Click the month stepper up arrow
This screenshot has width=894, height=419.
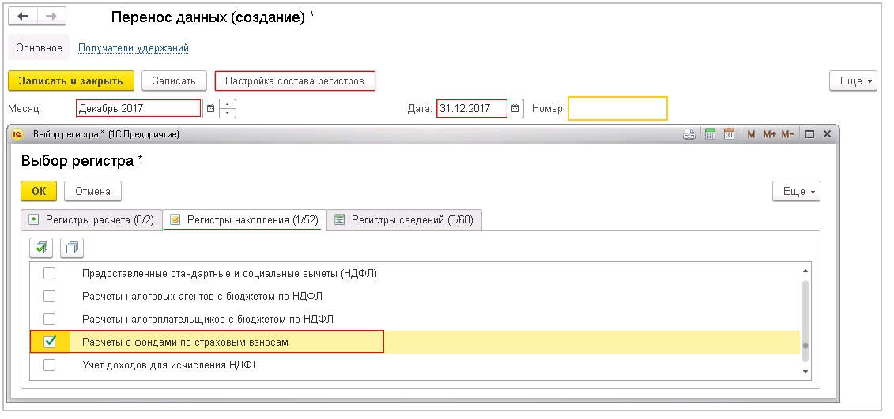coord(228,104)
